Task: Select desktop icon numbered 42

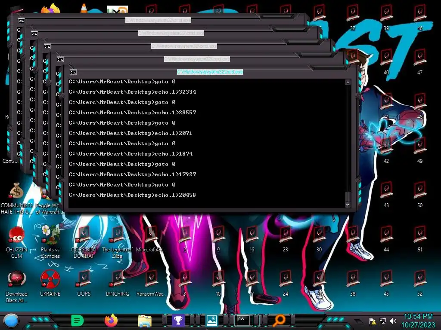Action: [x=386, y=150]
